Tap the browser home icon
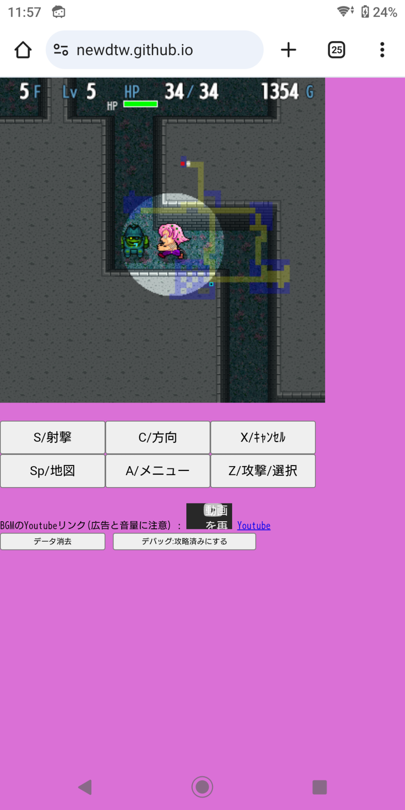Screen dimensions: 405x810 (x=23, y=50)
